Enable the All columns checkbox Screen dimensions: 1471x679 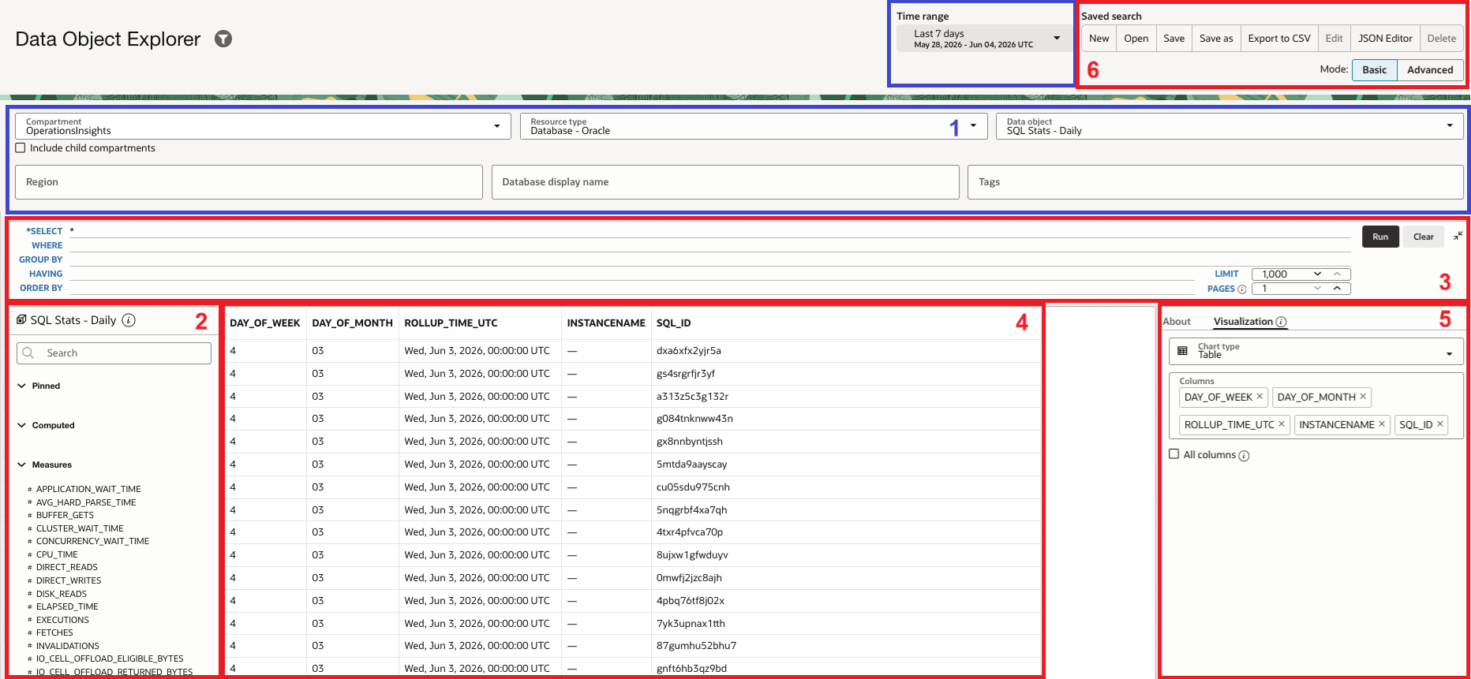[x=1174, y=454]
